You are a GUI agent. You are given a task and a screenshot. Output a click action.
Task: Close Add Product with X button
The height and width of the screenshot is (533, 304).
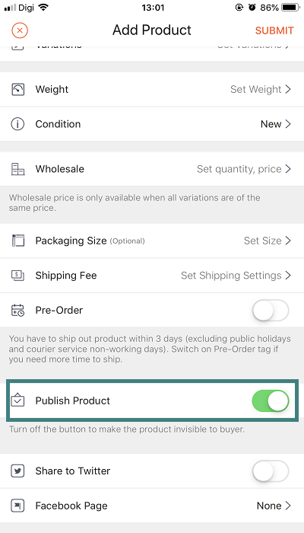pos(20,30)
